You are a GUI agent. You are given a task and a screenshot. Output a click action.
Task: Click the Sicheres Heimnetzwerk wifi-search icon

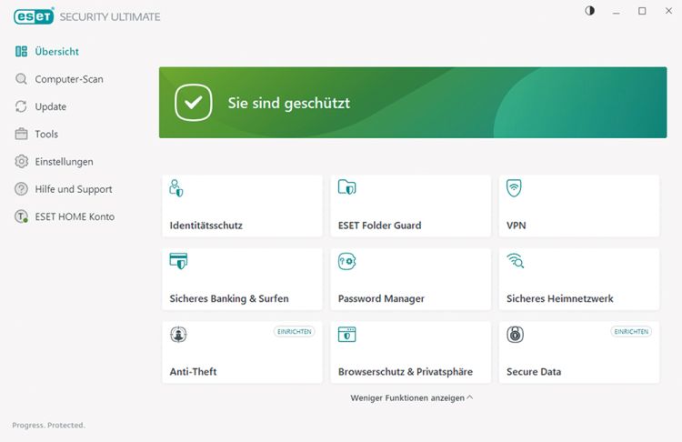[516, 261]
